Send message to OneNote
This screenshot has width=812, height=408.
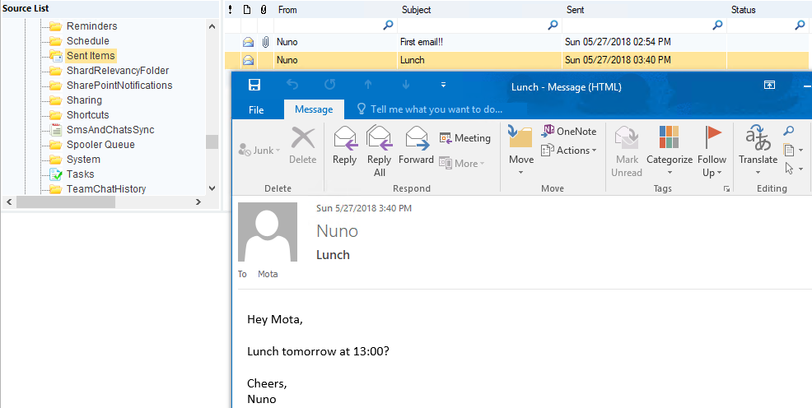568,132
